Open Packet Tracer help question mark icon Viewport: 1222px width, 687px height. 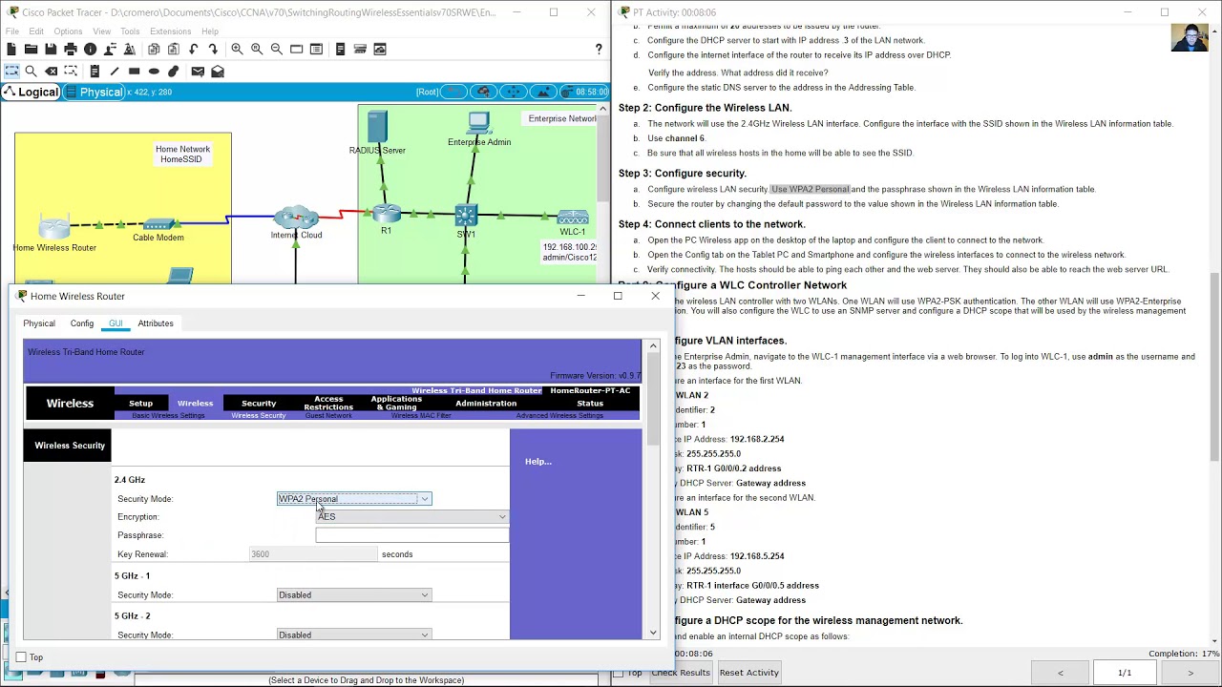599,49
